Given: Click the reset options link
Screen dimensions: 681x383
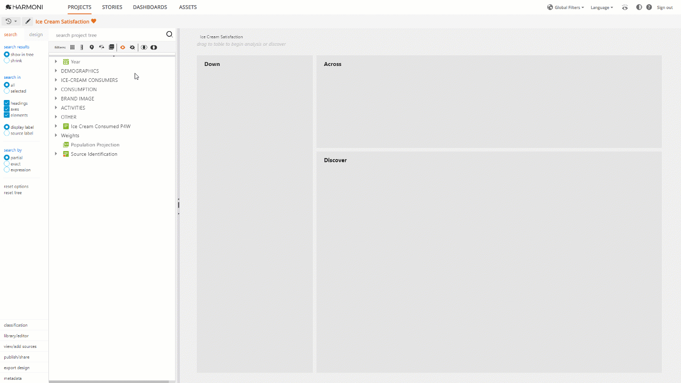Looking at the screenshot, I should [x=16, y=186].
